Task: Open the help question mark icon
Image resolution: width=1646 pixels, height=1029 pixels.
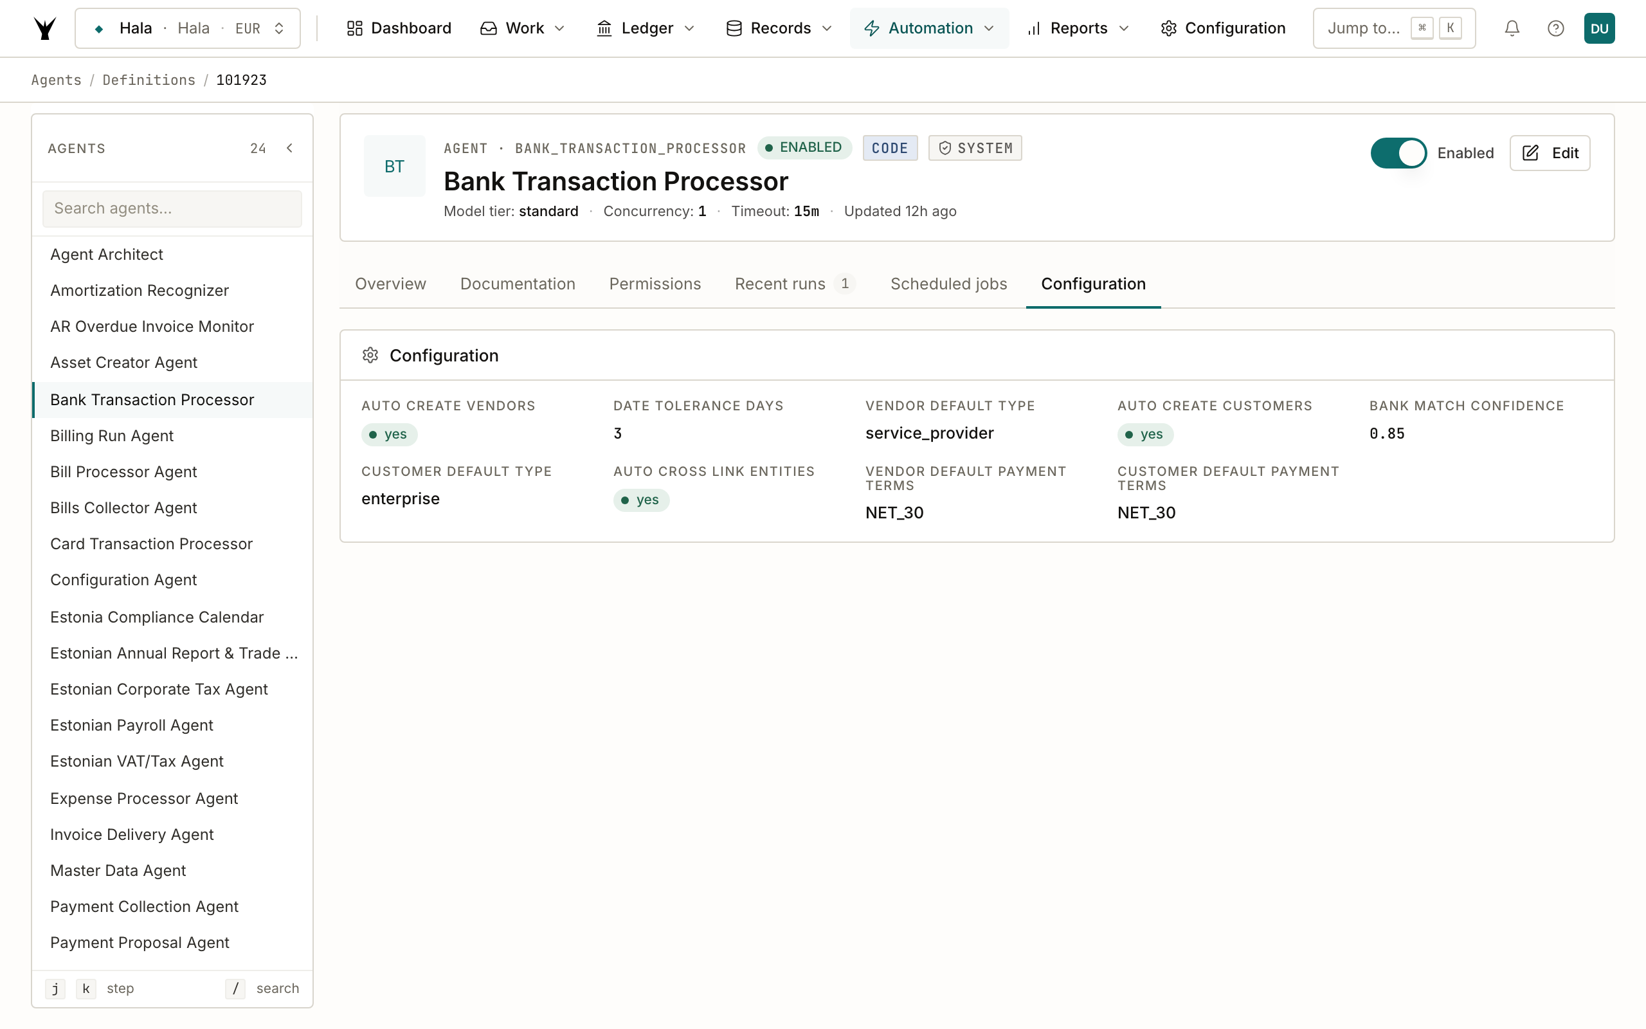Action: [x=1555, y=28]
